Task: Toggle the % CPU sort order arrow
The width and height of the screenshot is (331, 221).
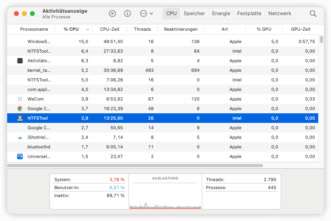Action: click(87, 30)
